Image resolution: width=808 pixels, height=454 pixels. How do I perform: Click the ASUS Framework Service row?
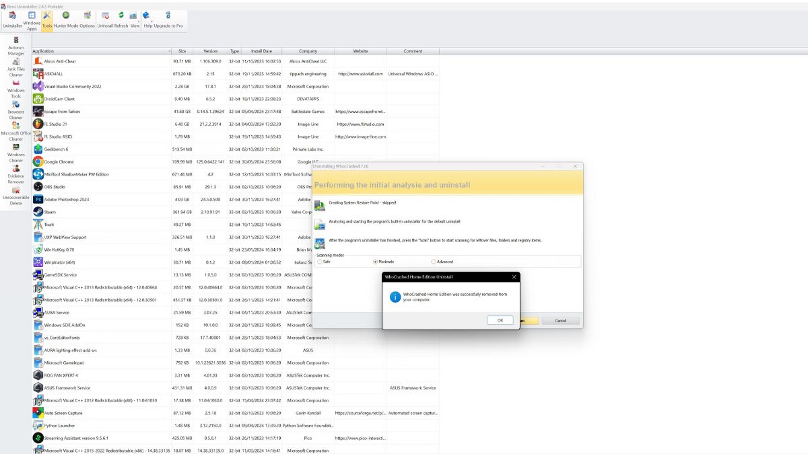(236, 387)
